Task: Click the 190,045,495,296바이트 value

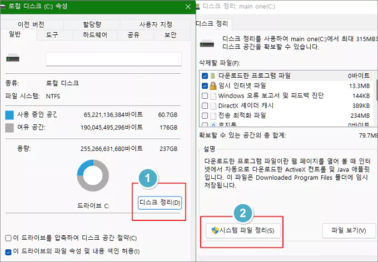Action: (112, 127)
